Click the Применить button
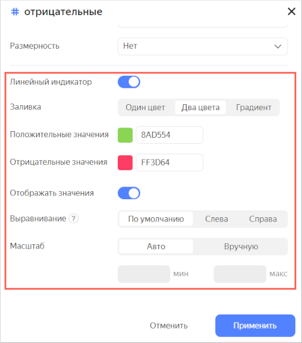 [255, 326]
